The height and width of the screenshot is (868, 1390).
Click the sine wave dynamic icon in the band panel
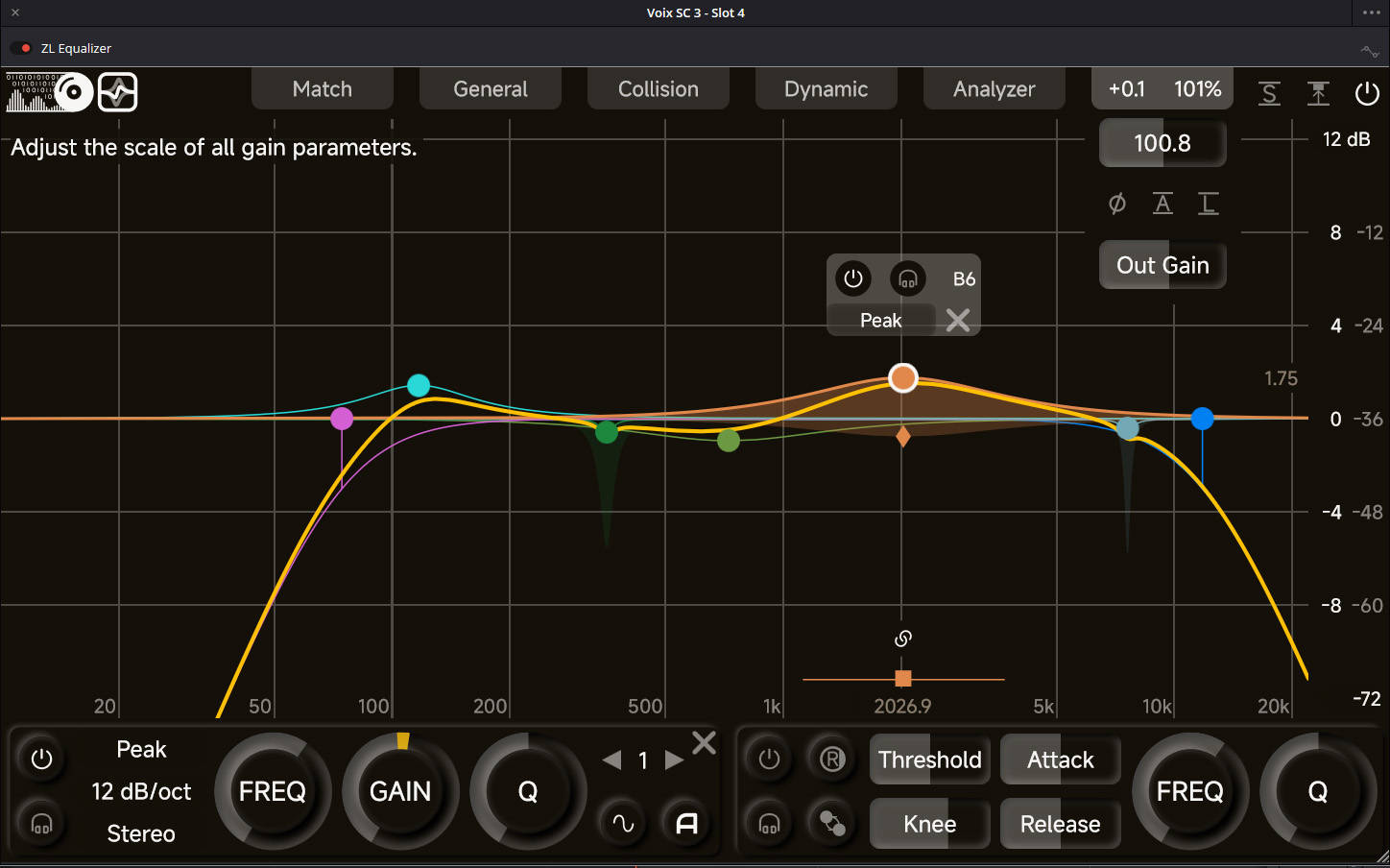pos(622,823)
